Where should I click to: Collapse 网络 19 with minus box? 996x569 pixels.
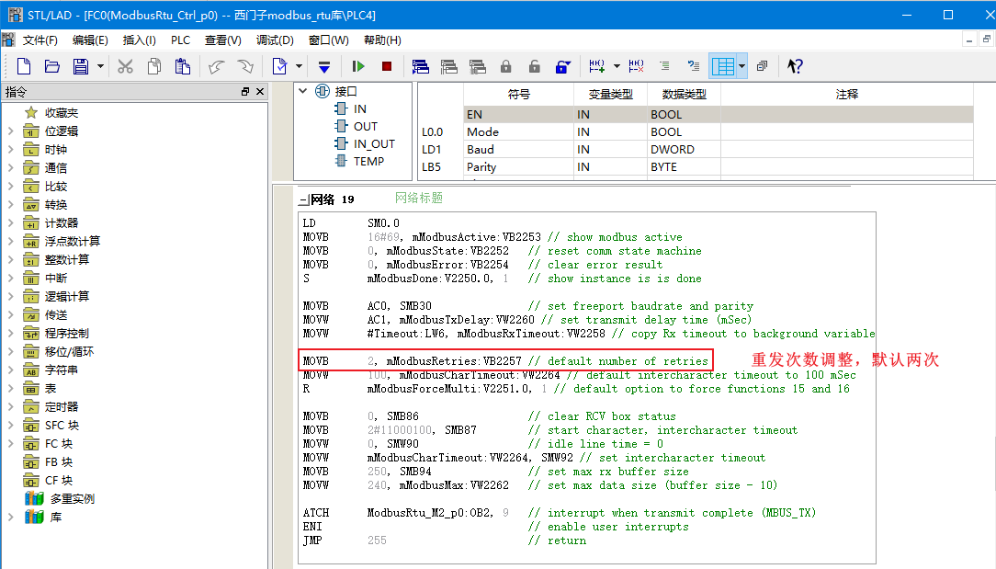point(303,200)
